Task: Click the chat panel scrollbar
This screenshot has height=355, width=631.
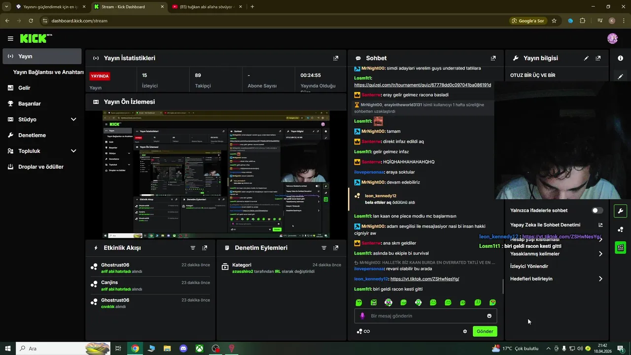Action: 503,286
